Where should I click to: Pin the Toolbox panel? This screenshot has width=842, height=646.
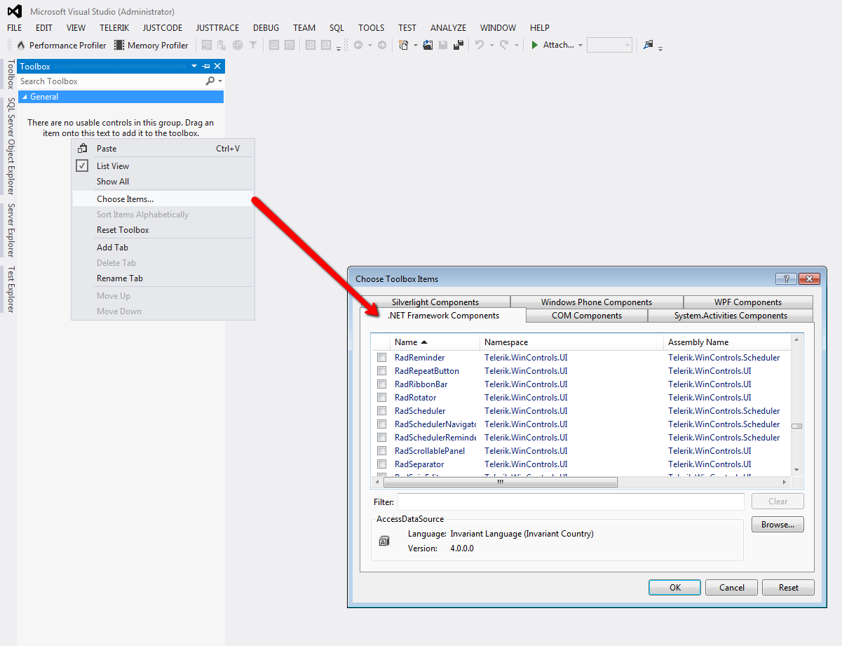(x=205, y=66)
